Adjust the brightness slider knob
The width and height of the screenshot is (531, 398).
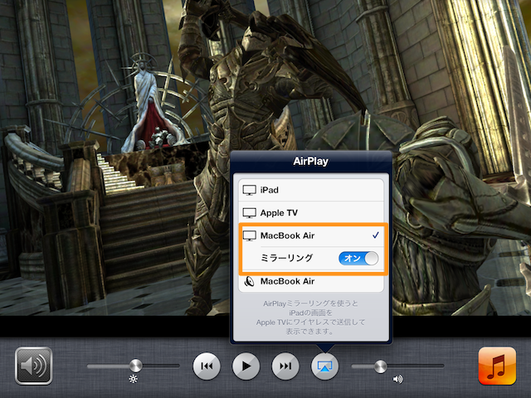(136, 366)
